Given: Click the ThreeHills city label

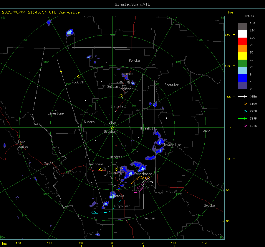Looking at the screenshot, I should click(x=148, y=128).
